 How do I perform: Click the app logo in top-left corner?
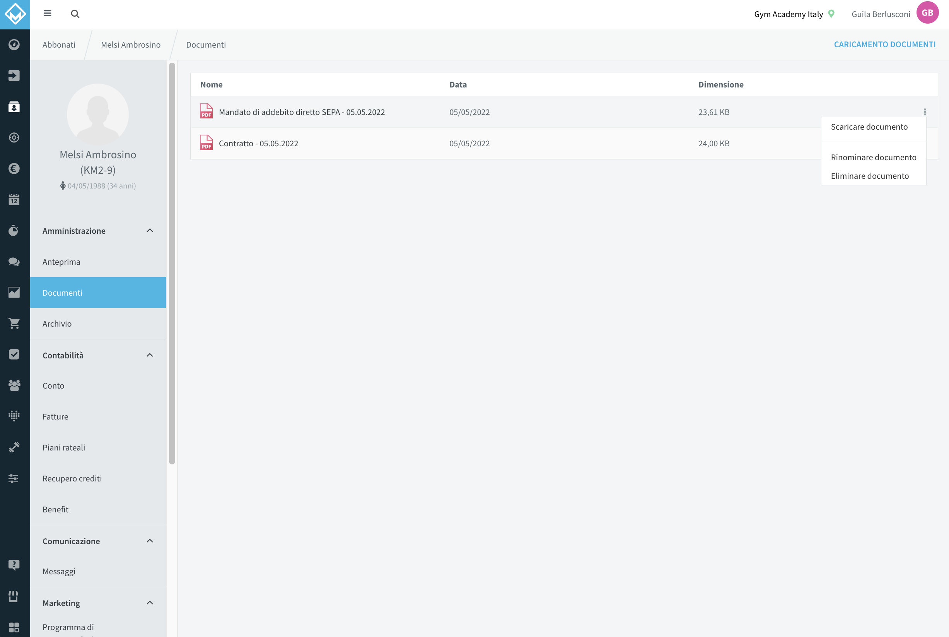click(15, 14)
